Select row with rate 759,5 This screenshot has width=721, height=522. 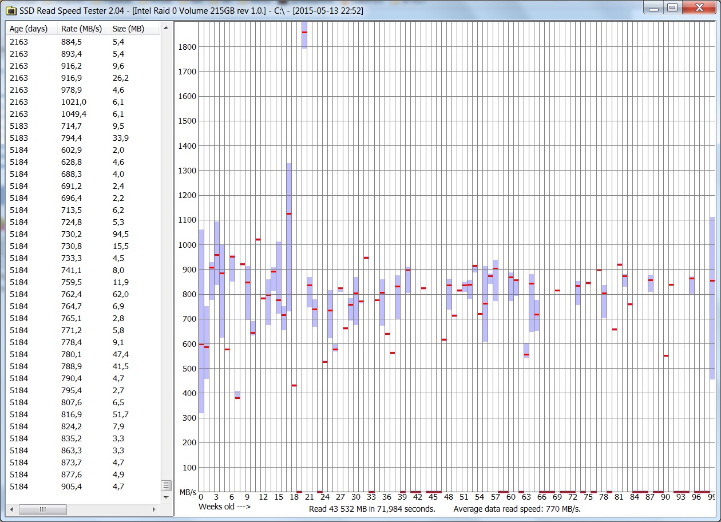point(82,282)
